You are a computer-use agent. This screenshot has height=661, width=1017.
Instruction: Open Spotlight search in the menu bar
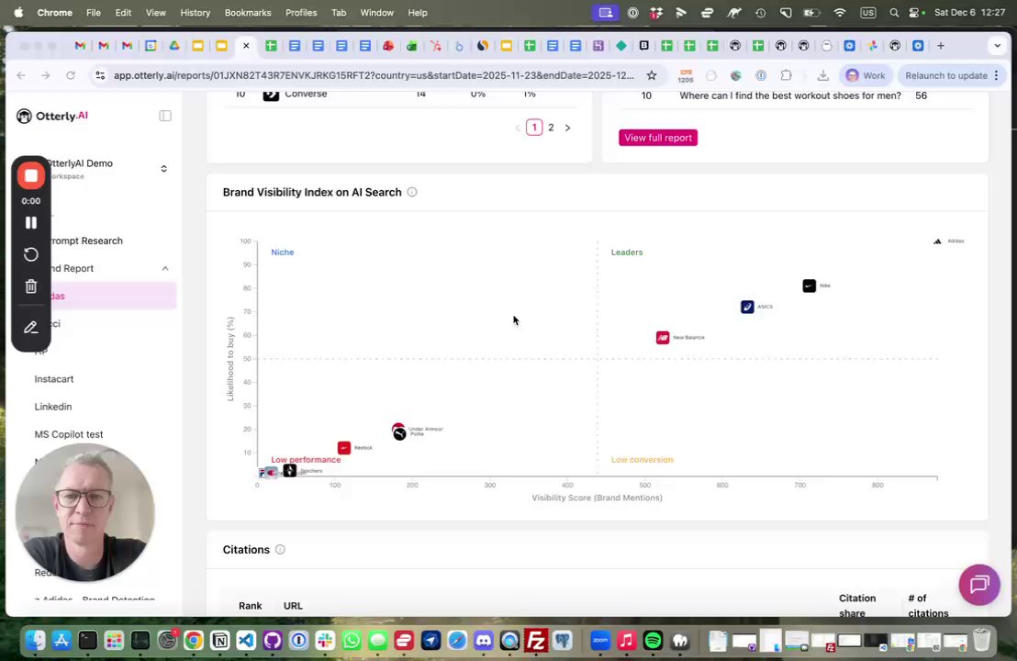pyautogui.click(x=894, y=12)
